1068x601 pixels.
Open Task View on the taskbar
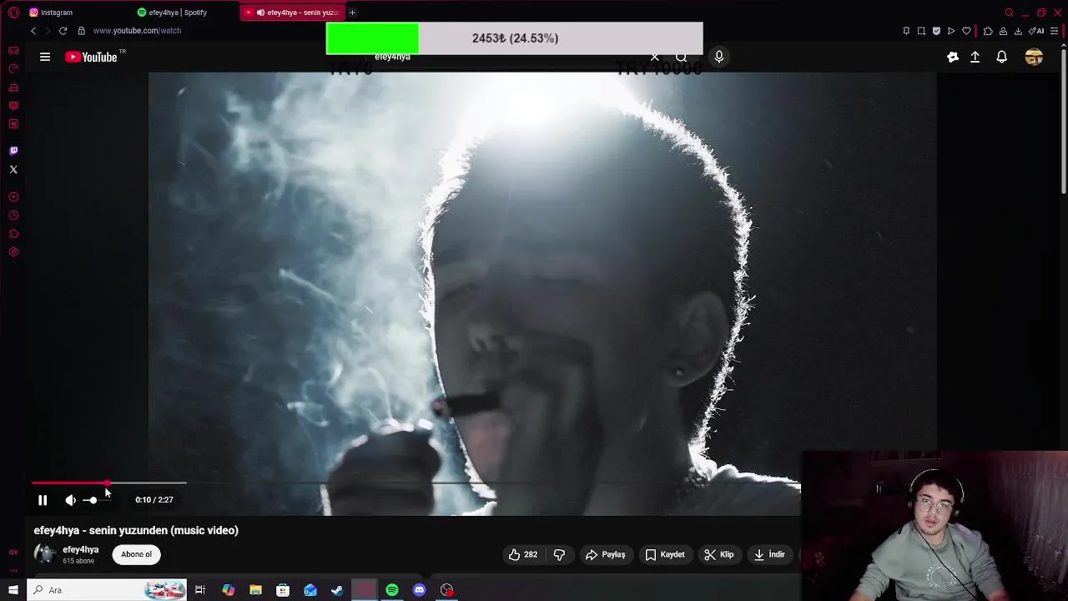200,590
